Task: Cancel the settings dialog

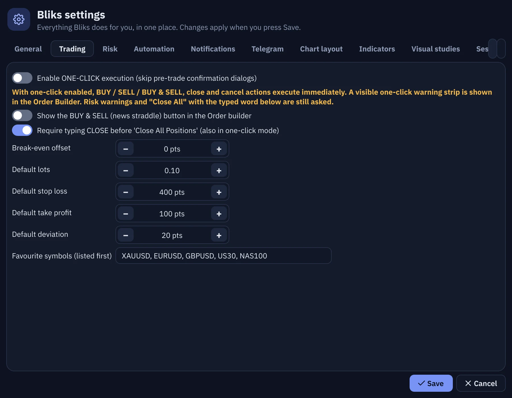Action: coord(481,383)
